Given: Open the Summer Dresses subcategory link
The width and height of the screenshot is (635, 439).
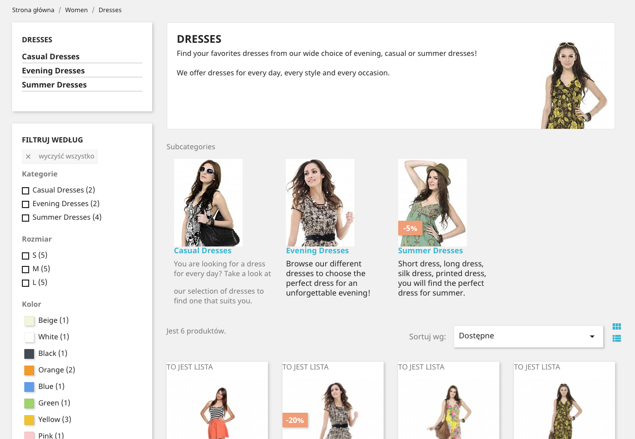Looking at the screenshot, I should [430, 251].
